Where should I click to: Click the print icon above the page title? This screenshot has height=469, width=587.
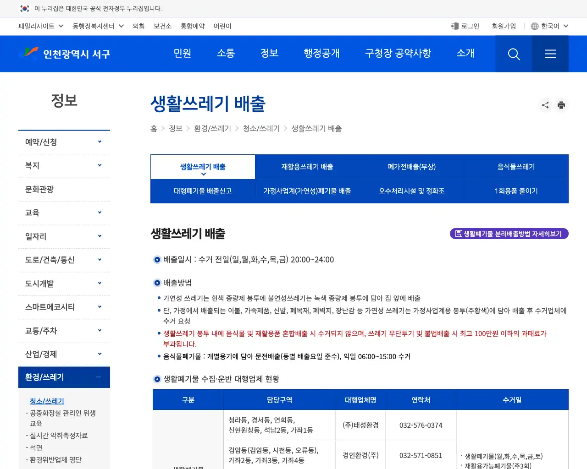(561, 105)
